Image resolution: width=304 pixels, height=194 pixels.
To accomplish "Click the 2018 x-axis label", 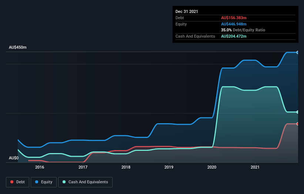I will (126, 167).
